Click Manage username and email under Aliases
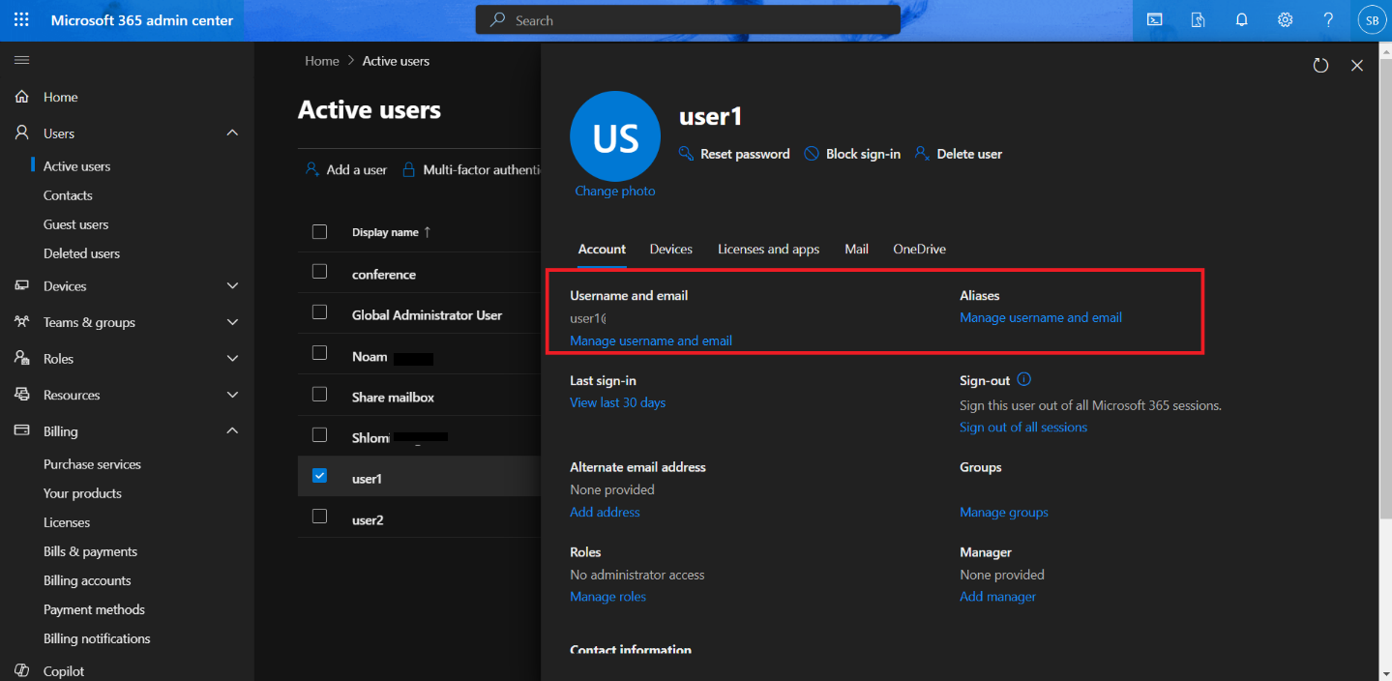Viewport: 1392px width, 681px height. [1041, 317]
